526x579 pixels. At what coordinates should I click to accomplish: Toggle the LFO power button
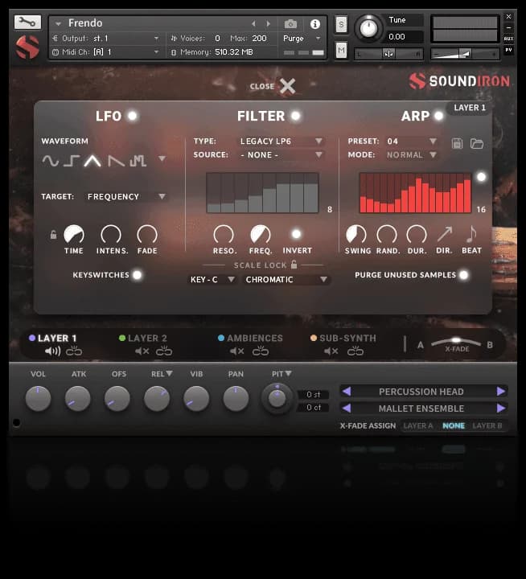[133, 116]
